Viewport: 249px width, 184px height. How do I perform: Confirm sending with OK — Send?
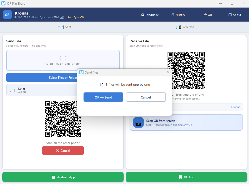pos(103,97)
